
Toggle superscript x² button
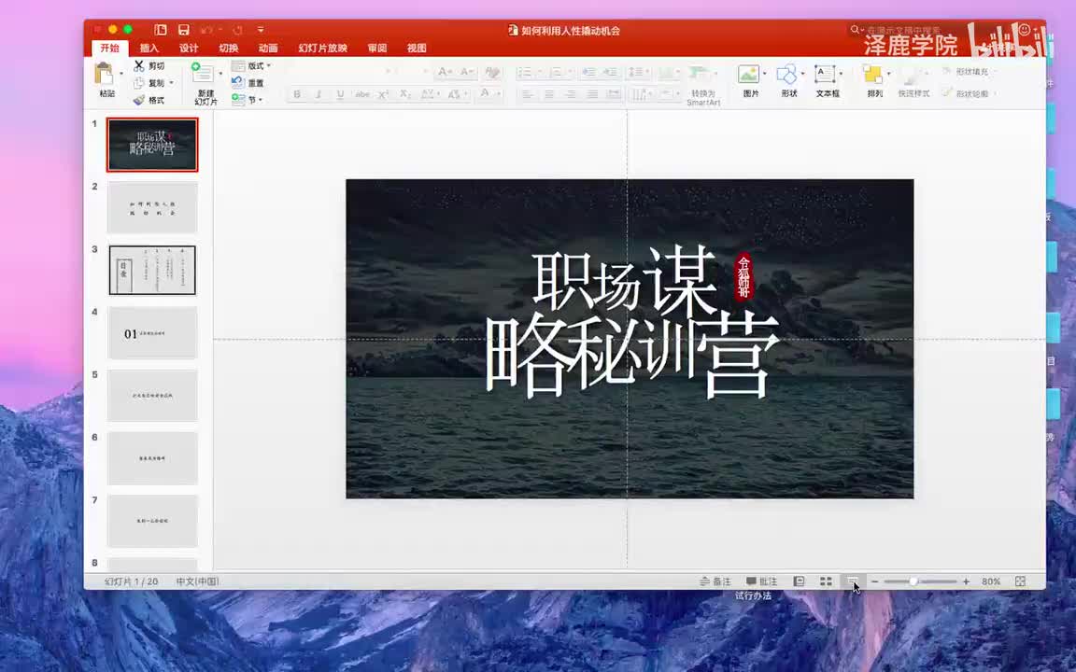384,94
